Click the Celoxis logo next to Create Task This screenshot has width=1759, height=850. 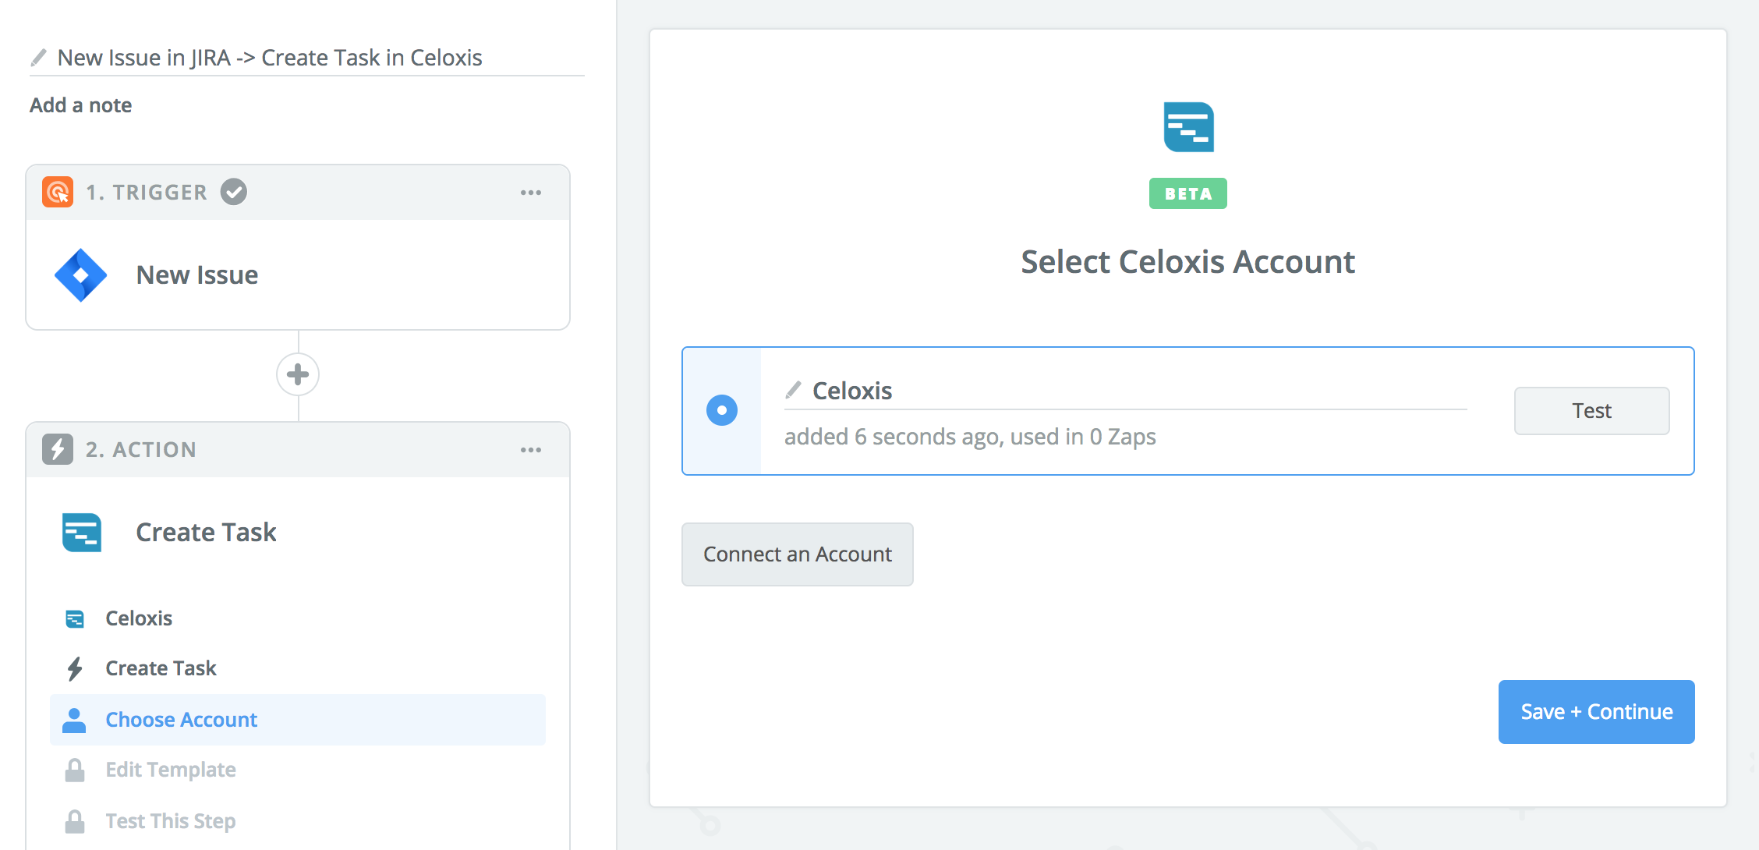pos(82,533)
